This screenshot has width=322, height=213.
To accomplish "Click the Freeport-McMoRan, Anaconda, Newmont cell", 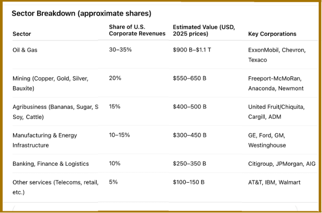I will pos(276,83).
